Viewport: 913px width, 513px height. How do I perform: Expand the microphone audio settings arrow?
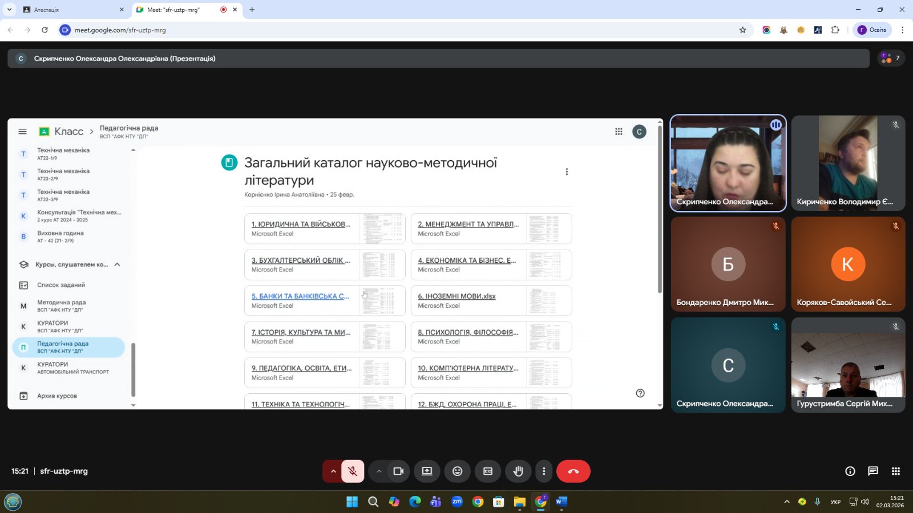point(333,471)
